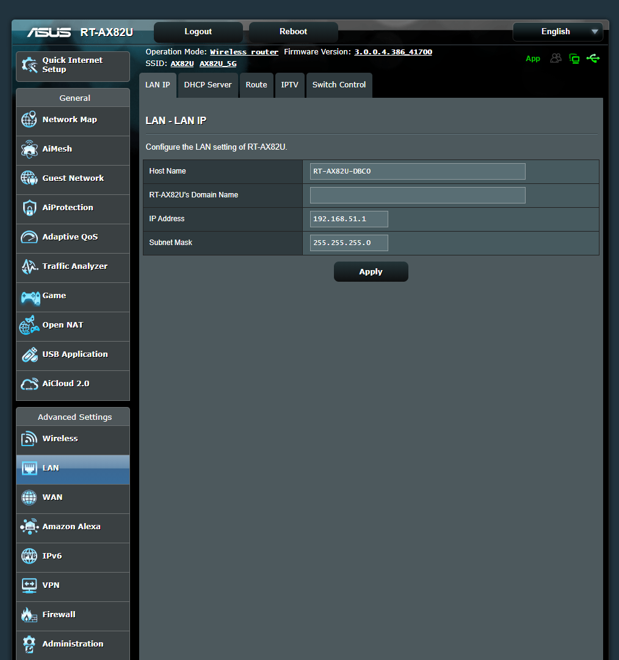Click the Subnet Mask input field

[349, 243]
